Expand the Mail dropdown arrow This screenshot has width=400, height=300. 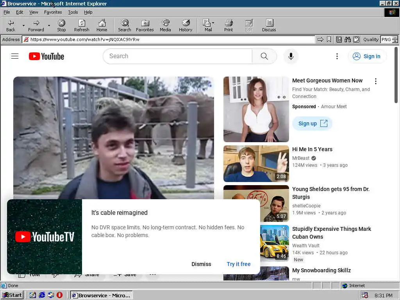[x=213, y=23]
